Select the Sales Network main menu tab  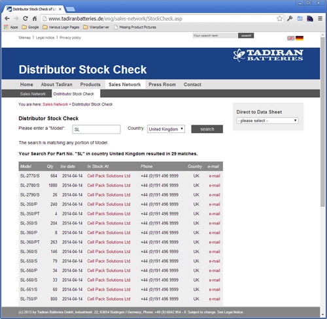pos(125,84)
